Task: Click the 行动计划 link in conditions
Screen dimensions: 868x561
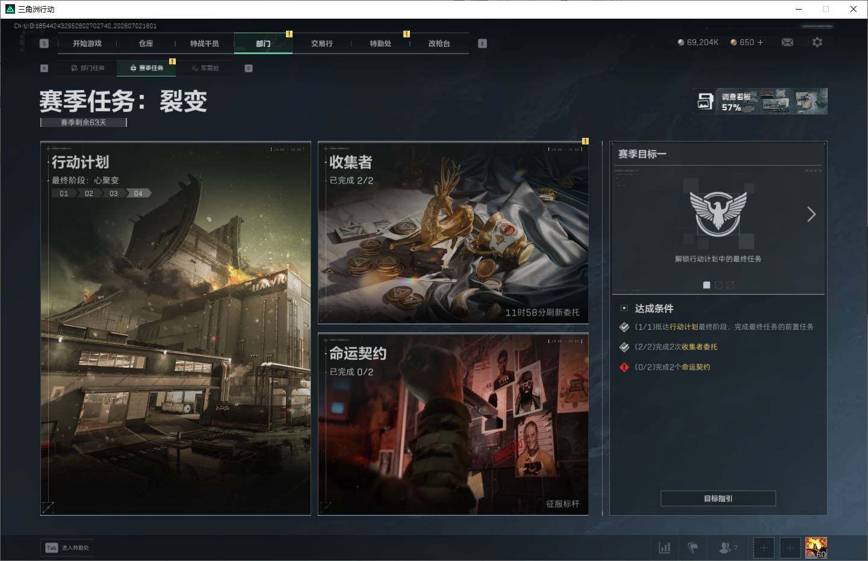Action: click(684, 327)
